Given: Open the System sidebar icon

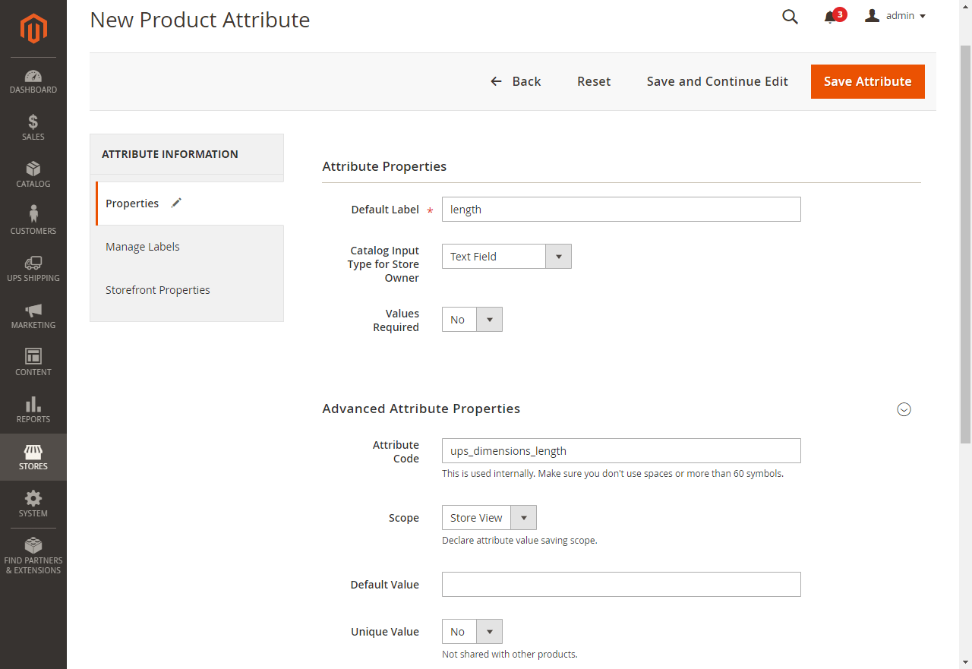Looking at the screenshot, I should (x=33, y=499).
